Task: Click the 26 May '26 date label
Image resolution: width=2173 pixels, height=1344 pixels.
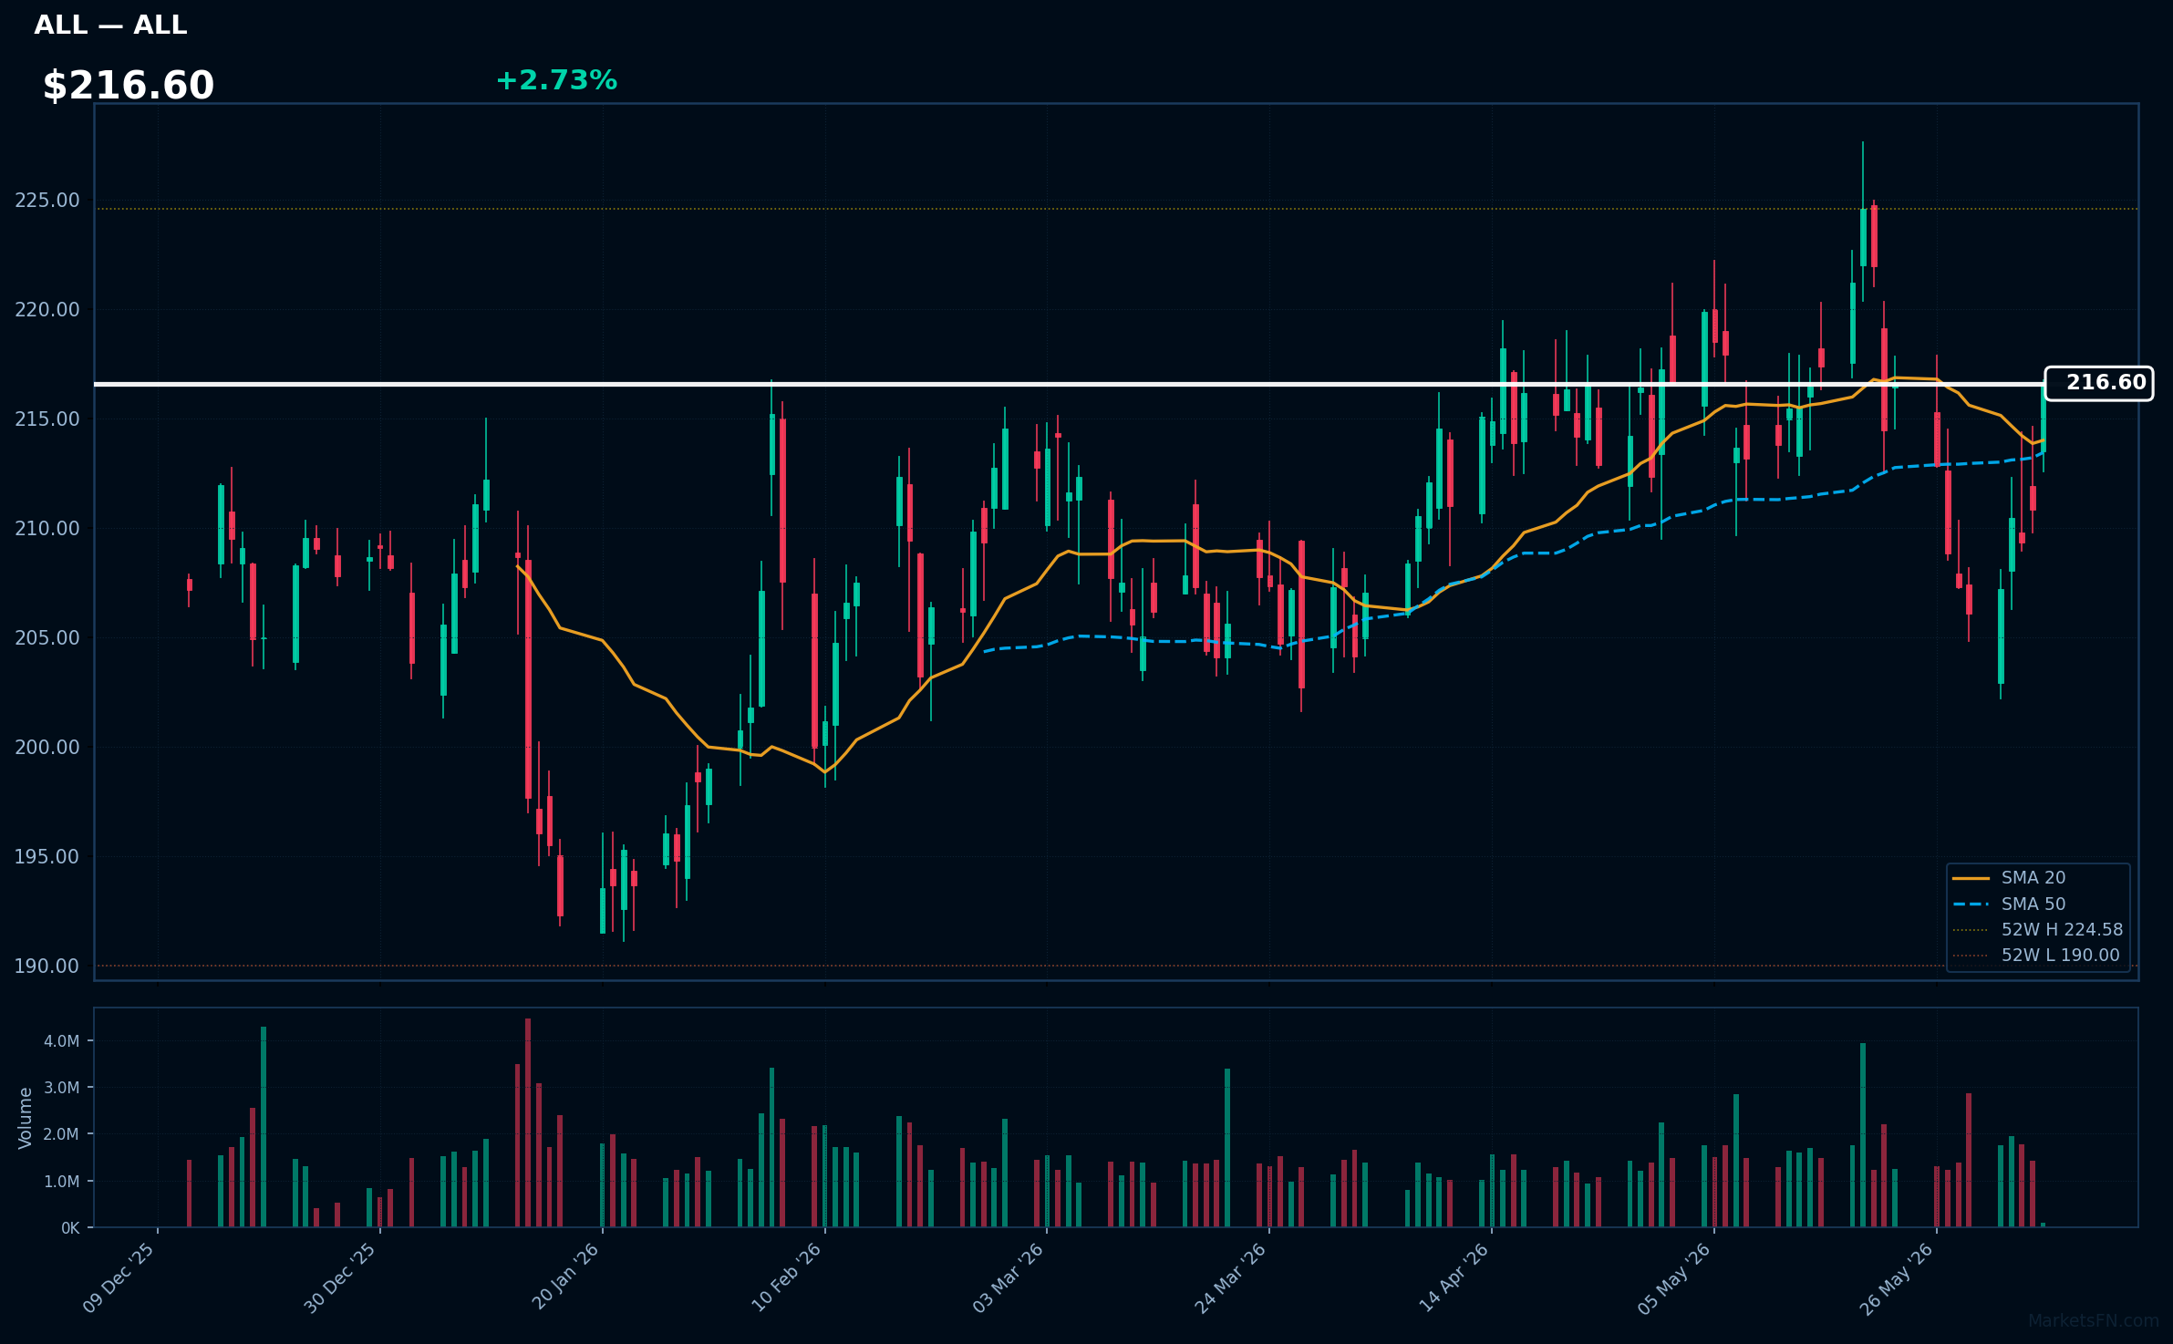Action: point(1897,1278)
